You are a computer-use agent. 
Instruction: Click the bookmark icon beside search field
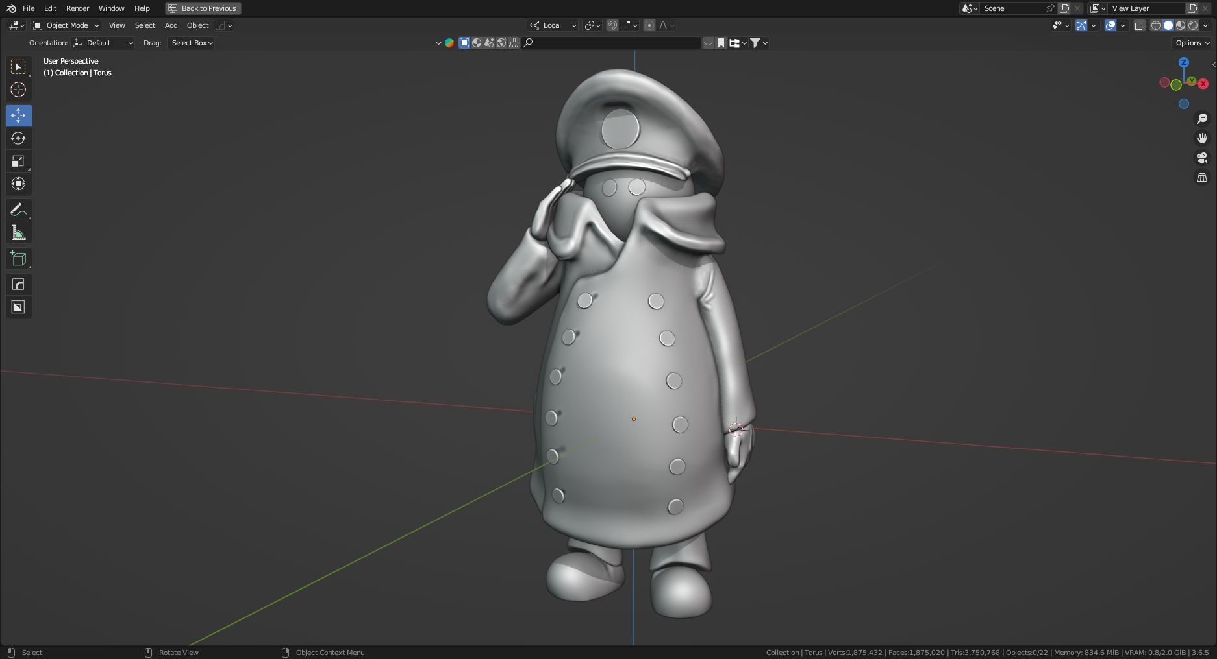coord(721,43)
